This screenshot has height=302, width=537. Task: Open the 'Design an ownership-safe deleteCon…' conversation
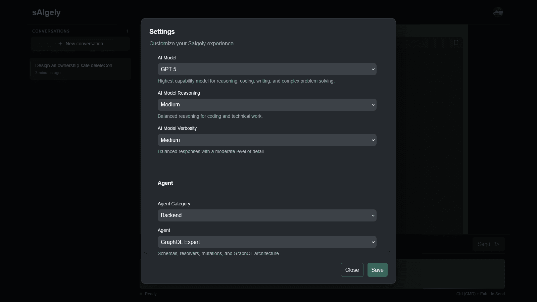coord(80,69)
